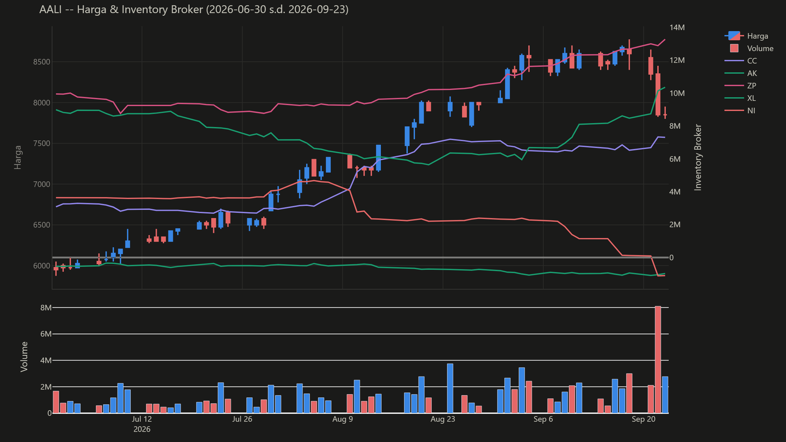Toggle the Harga candlestick legend entry

747,36
